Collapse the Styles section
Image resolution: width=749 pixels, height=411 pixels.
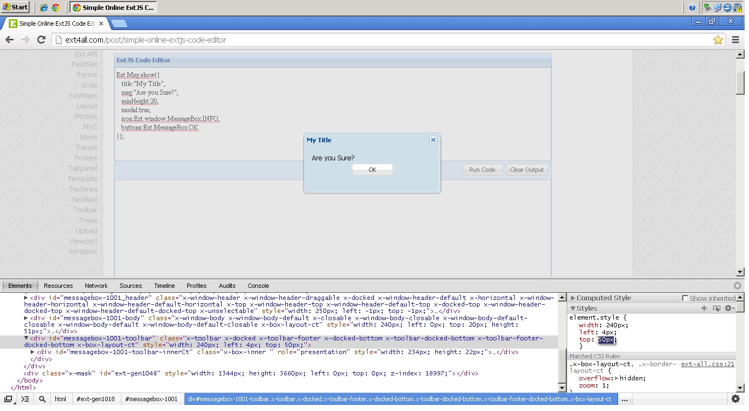pos(573,309)
